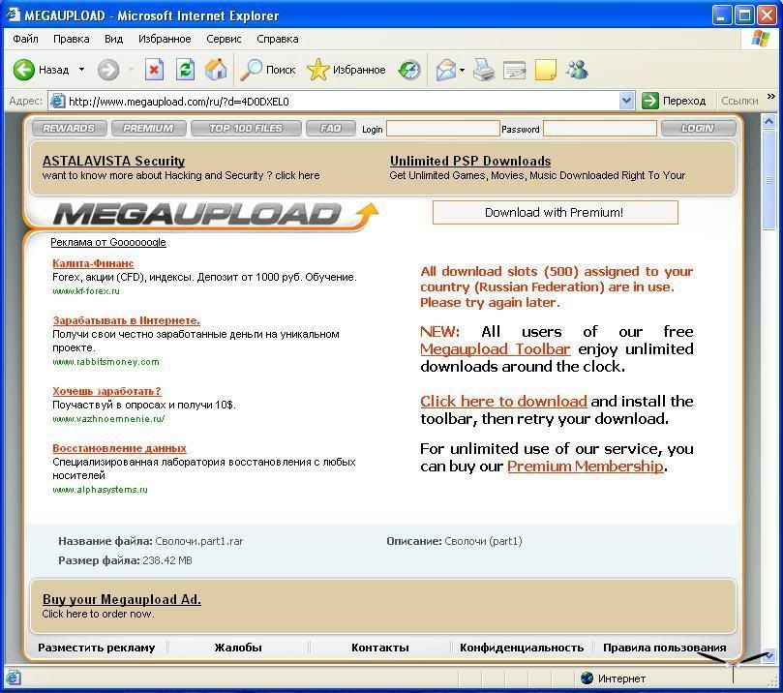Click the FAQ button
The image size is (783, 693).
(331, 129)
